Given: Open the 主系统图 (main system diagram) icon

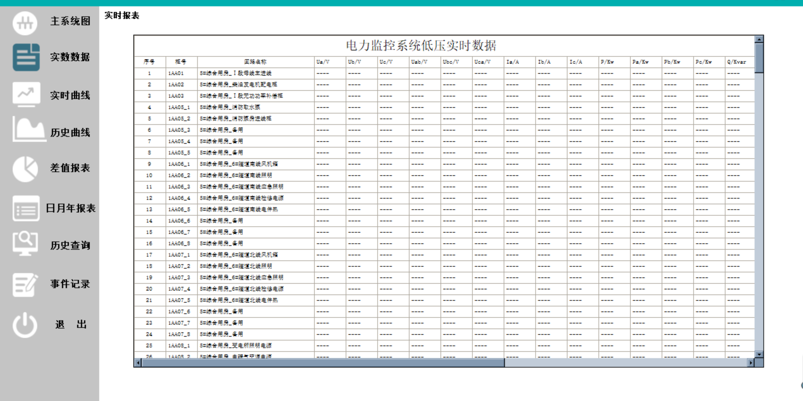Looking at the screenshot, I should [25, 22].
